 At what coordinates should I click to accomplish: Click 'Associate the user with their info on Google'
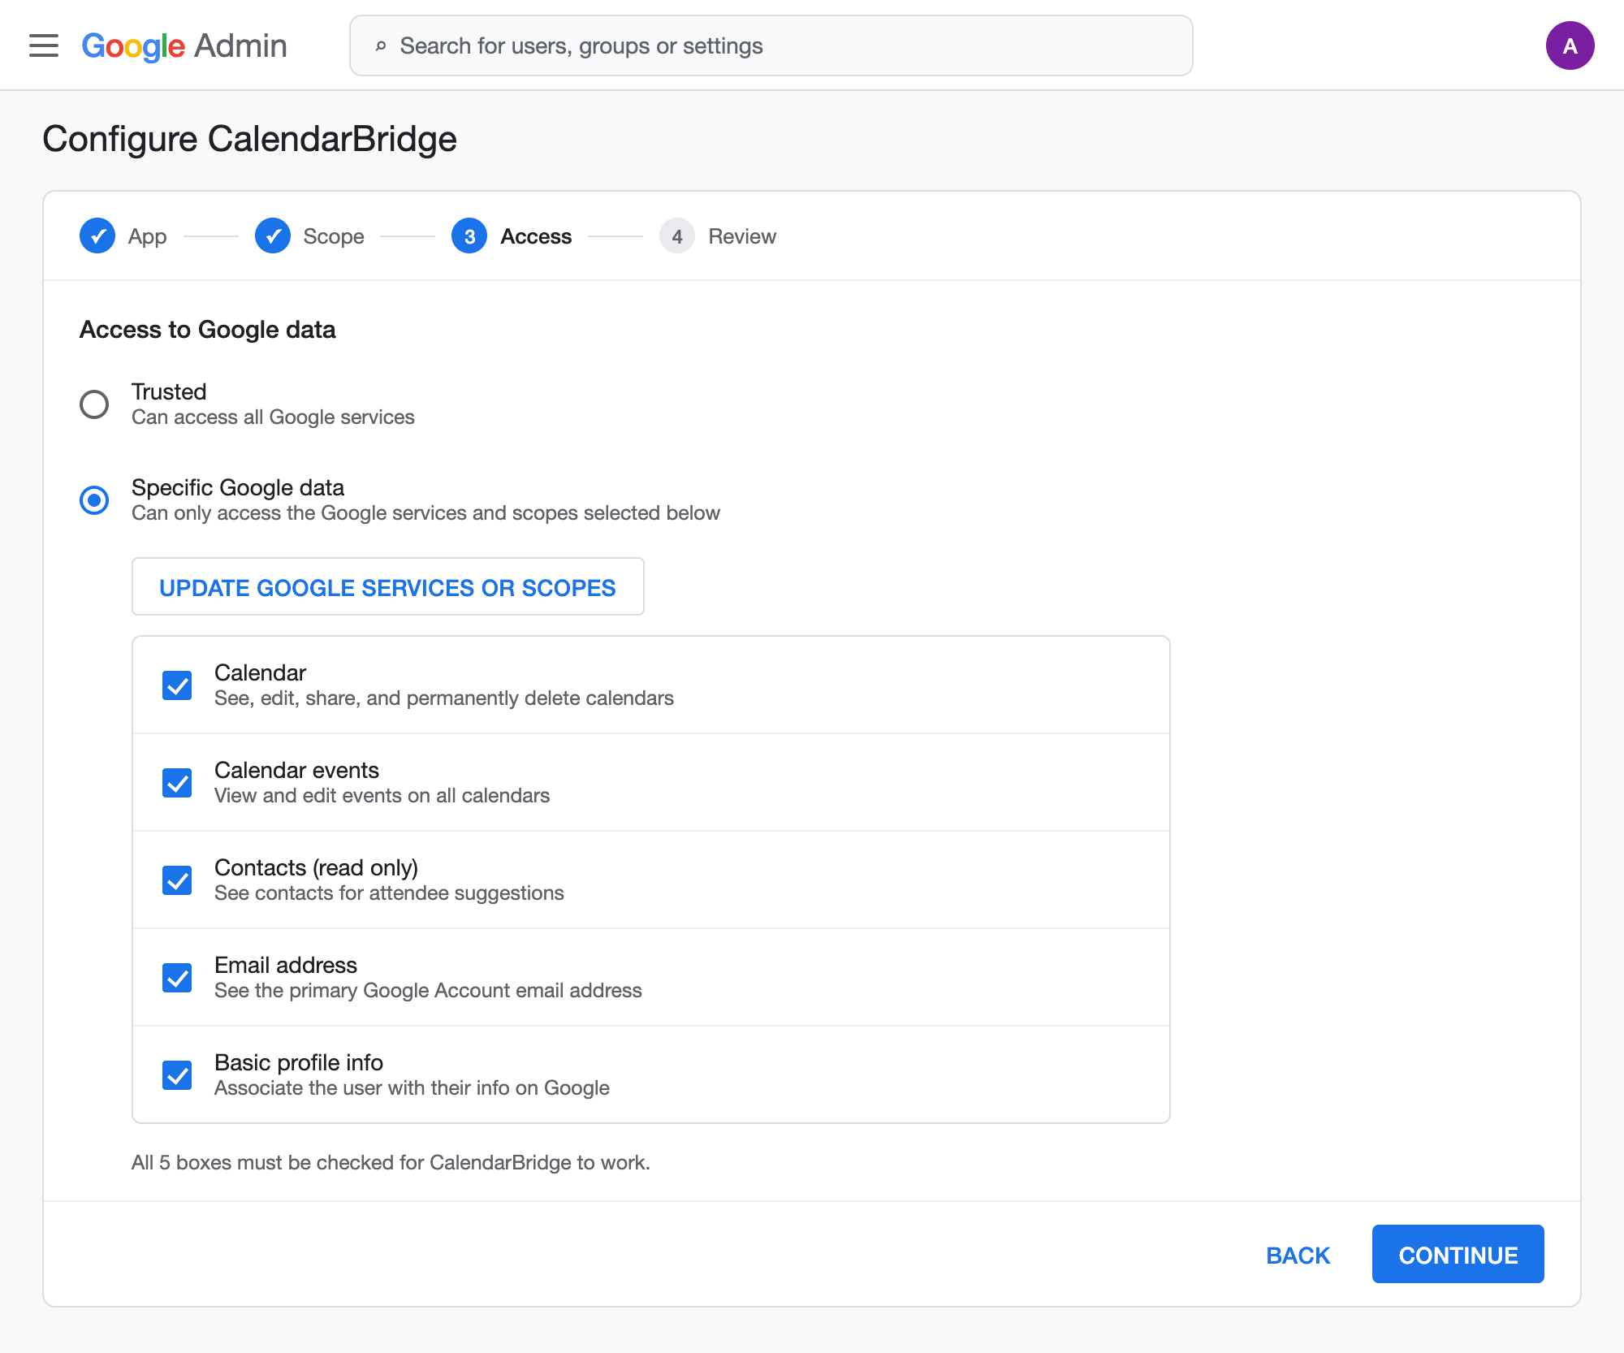point(412,1088)
